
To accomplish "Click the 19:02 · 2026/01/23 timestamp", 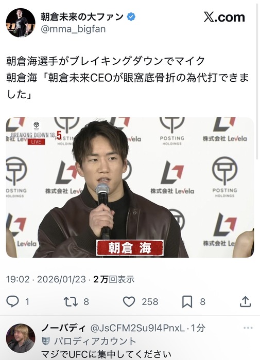I will tap(46, 279).
